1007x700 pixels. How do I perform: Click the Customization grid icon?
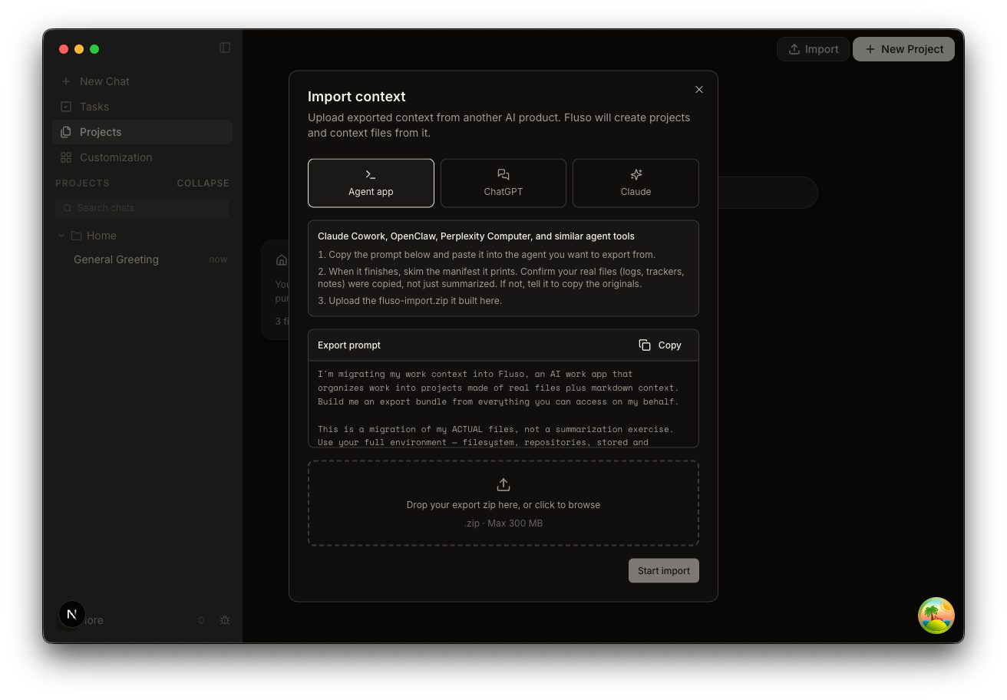(66, 157)
